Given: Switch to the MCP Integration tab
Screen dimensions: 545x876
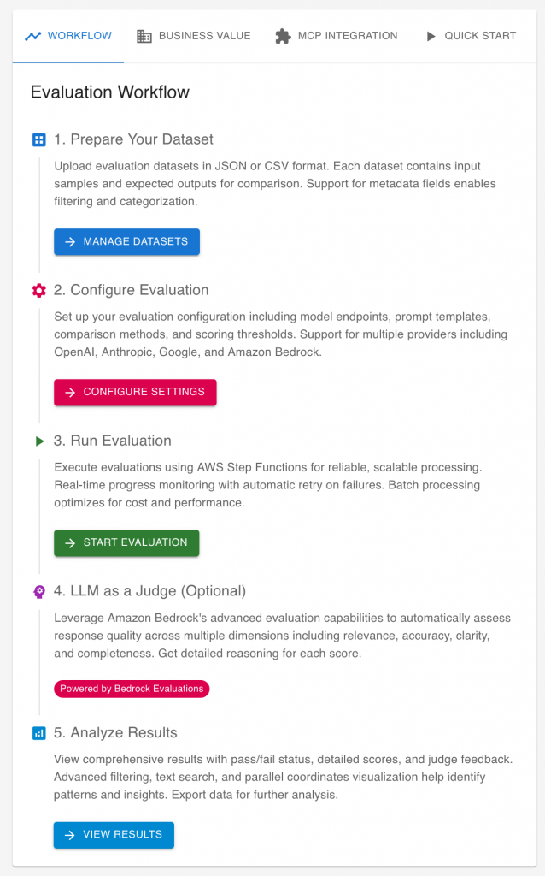Looking at the screenshot, I should tap(337, 36).
